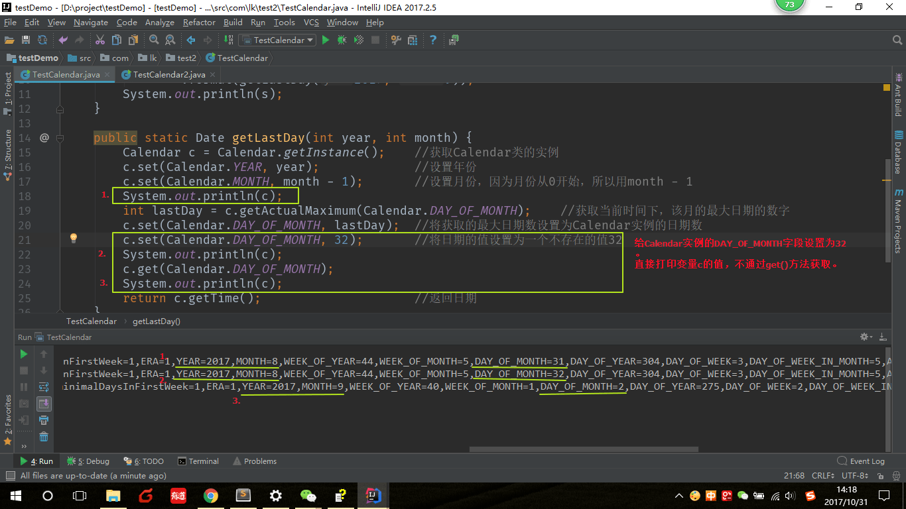Open the Refactor menu
The width and height of the screenshot is (906, 509).
pos(200,22)
